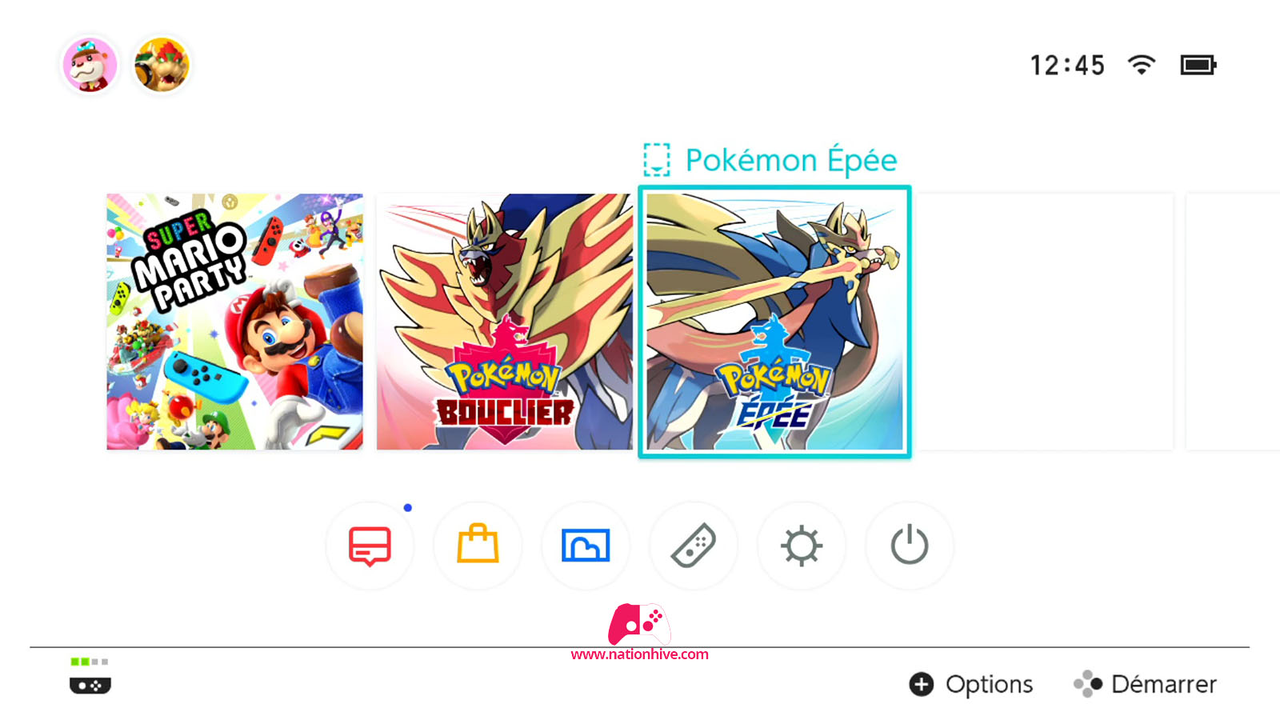This screenshot has height=720, width=1280.
Task: Click the Démarrer button
Action: pos(1145,684)
